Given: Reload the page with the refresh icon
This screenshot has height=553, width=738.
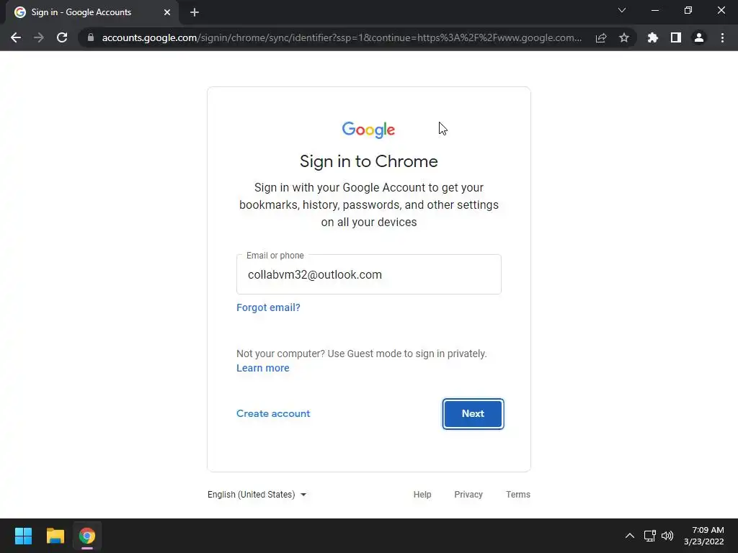Looking at the screenshot, I should point(62,37).
